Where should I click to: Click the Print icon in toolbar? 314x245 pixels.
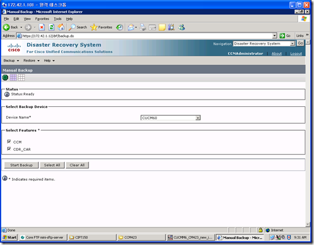coord(143,27)
